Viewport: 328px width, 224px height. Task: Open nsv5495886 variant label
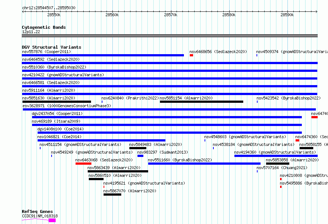[304, 183]
